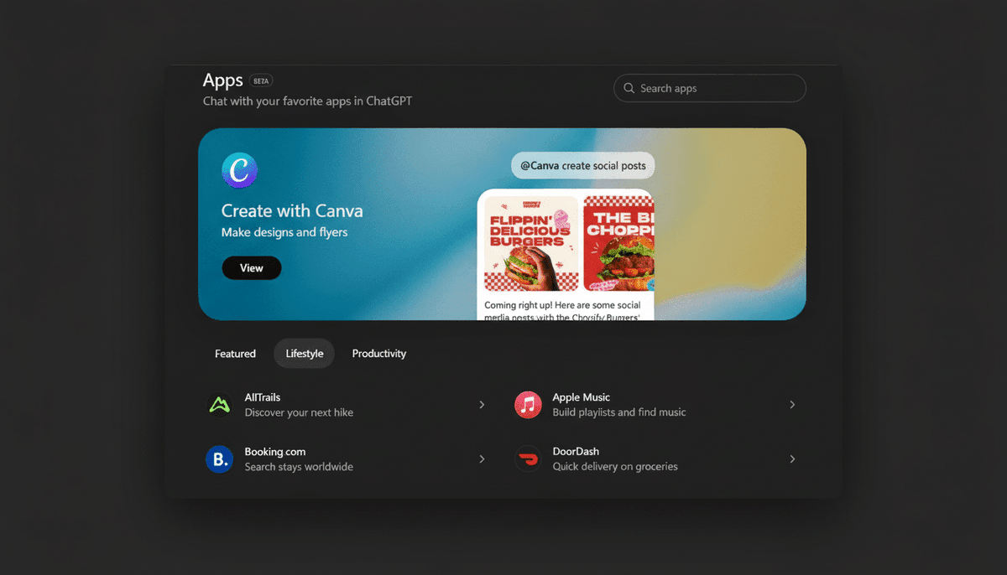Click the 'DoorDash' app name
This screenshot has width=1007, height=575.
coord(576,452)
